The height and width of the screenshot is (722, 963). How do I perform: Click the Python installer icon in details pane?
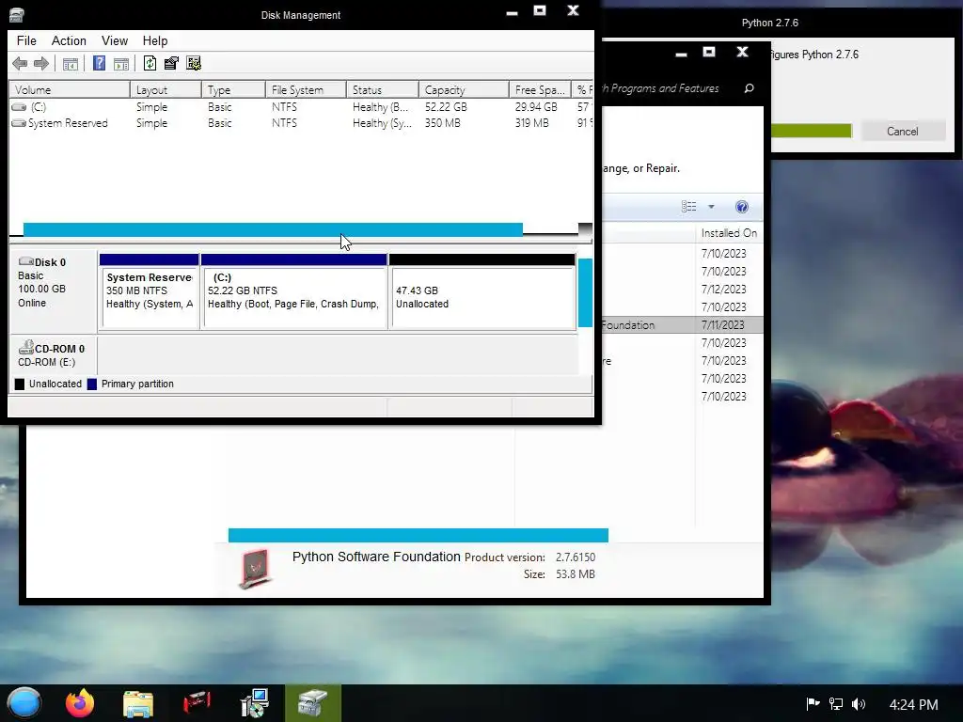256,568
